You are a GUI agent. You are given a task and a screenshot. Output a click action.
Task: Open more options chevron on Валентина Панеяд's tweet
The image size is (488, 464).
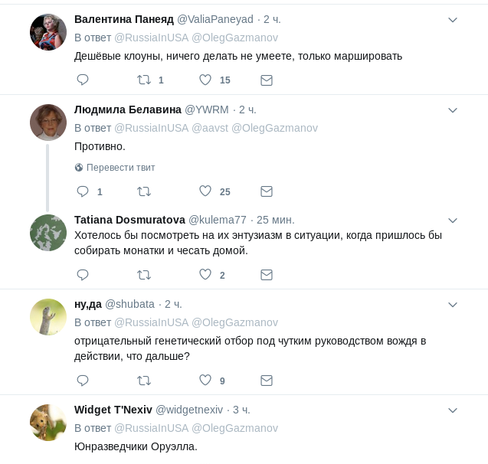click(x=453, y=19)
